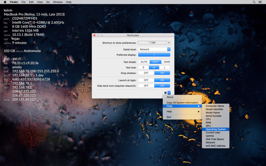Viewport: 266px width, 166px height.
Task: Open the Detail level dropdown
Action: [x=154, y=49]
